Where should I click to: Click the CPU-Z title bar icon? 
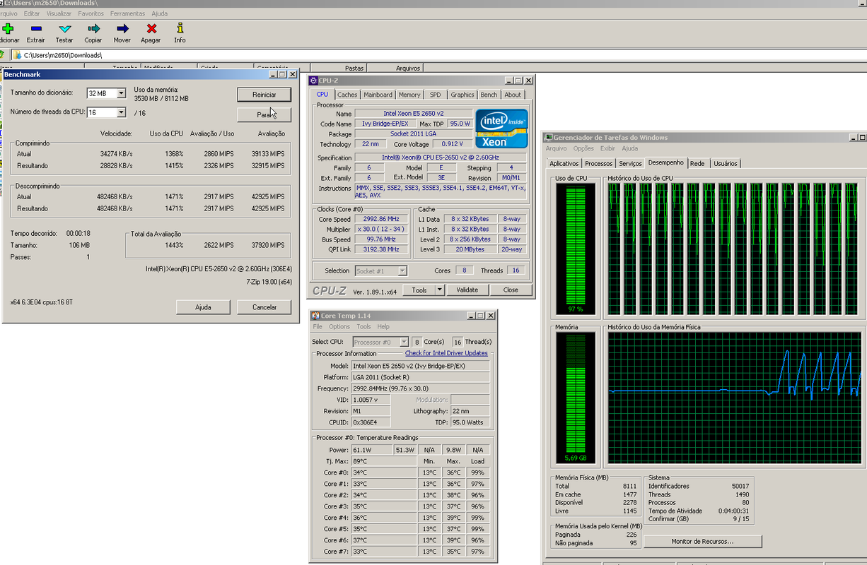(x=313, y=81)
